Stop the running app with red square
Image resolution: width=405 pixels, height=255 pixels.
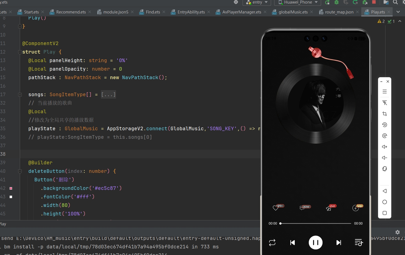pyautogui.click(x=374, y=2)
